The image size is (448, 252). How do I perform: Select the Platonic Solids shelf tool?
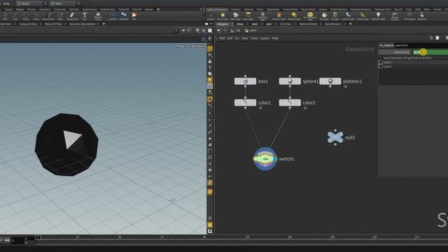pos(98,16)
